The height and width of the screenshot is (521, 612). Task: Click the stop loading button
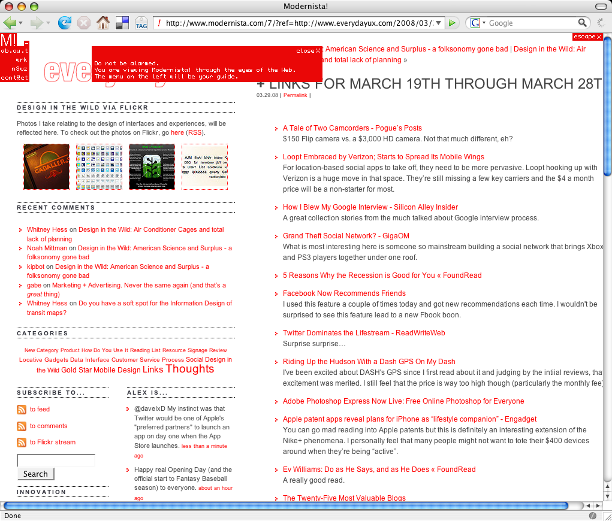click(x=83, y=23)
